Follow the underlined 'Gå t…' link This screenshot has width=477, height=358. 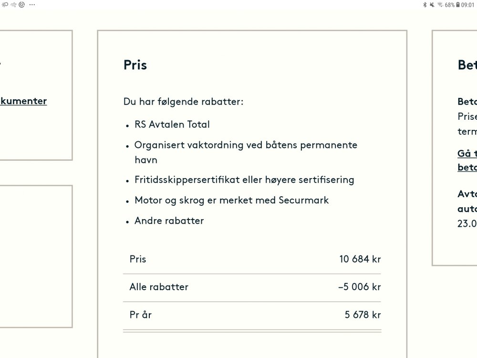[467, 153]
